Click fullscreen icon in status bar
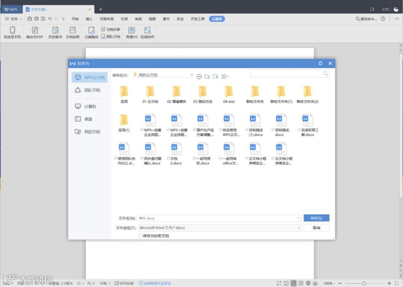This screenshot has height=287, width=403. click(x=279, y=283)
